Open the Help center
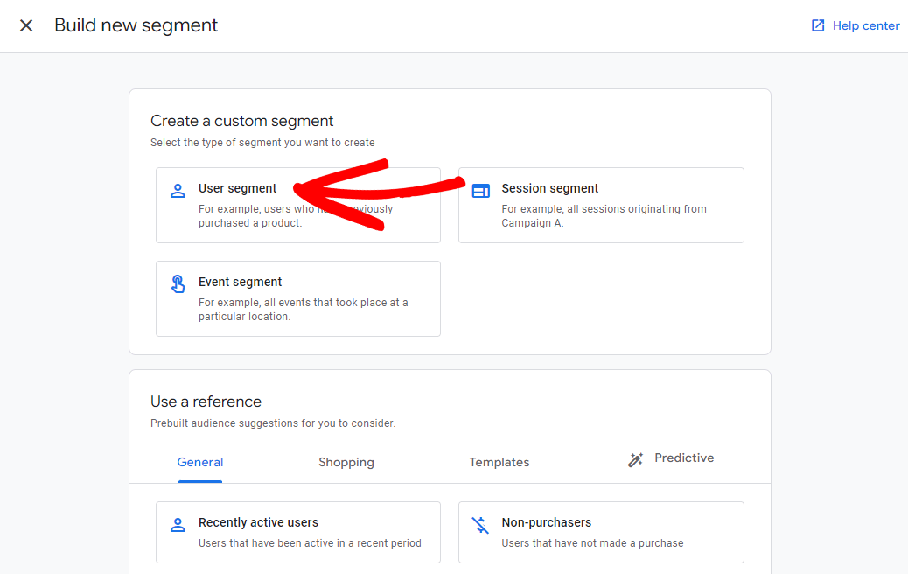Viewport: 908px width, 574px height. 866,25
